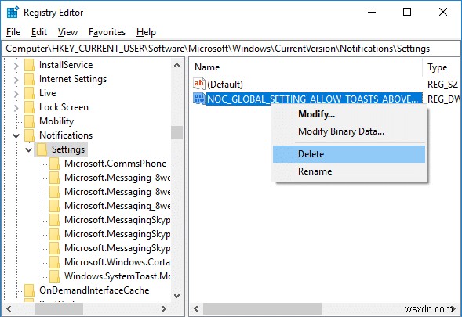Image resolution: width=462 pixels, height=317 pixels.
Task: Select the Windows.SystemToast.Mc subkey
Action: click(118, 276)
